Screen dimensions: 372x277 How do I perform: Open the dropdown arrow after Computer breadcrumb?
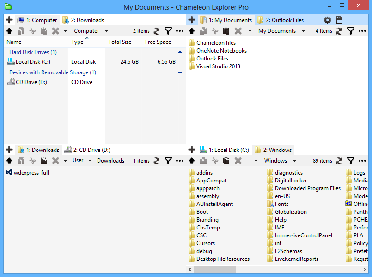[106, 31]
